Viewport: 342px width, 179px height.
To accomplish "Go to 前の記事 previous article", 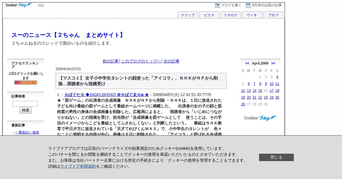I will tap(111, 61).
